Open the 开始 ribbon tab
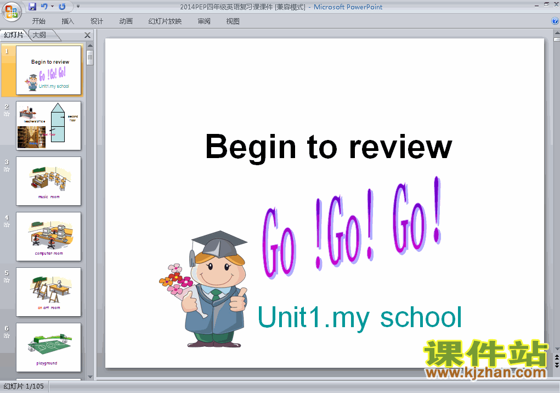 pyautogui.click(x=38, y=21)
